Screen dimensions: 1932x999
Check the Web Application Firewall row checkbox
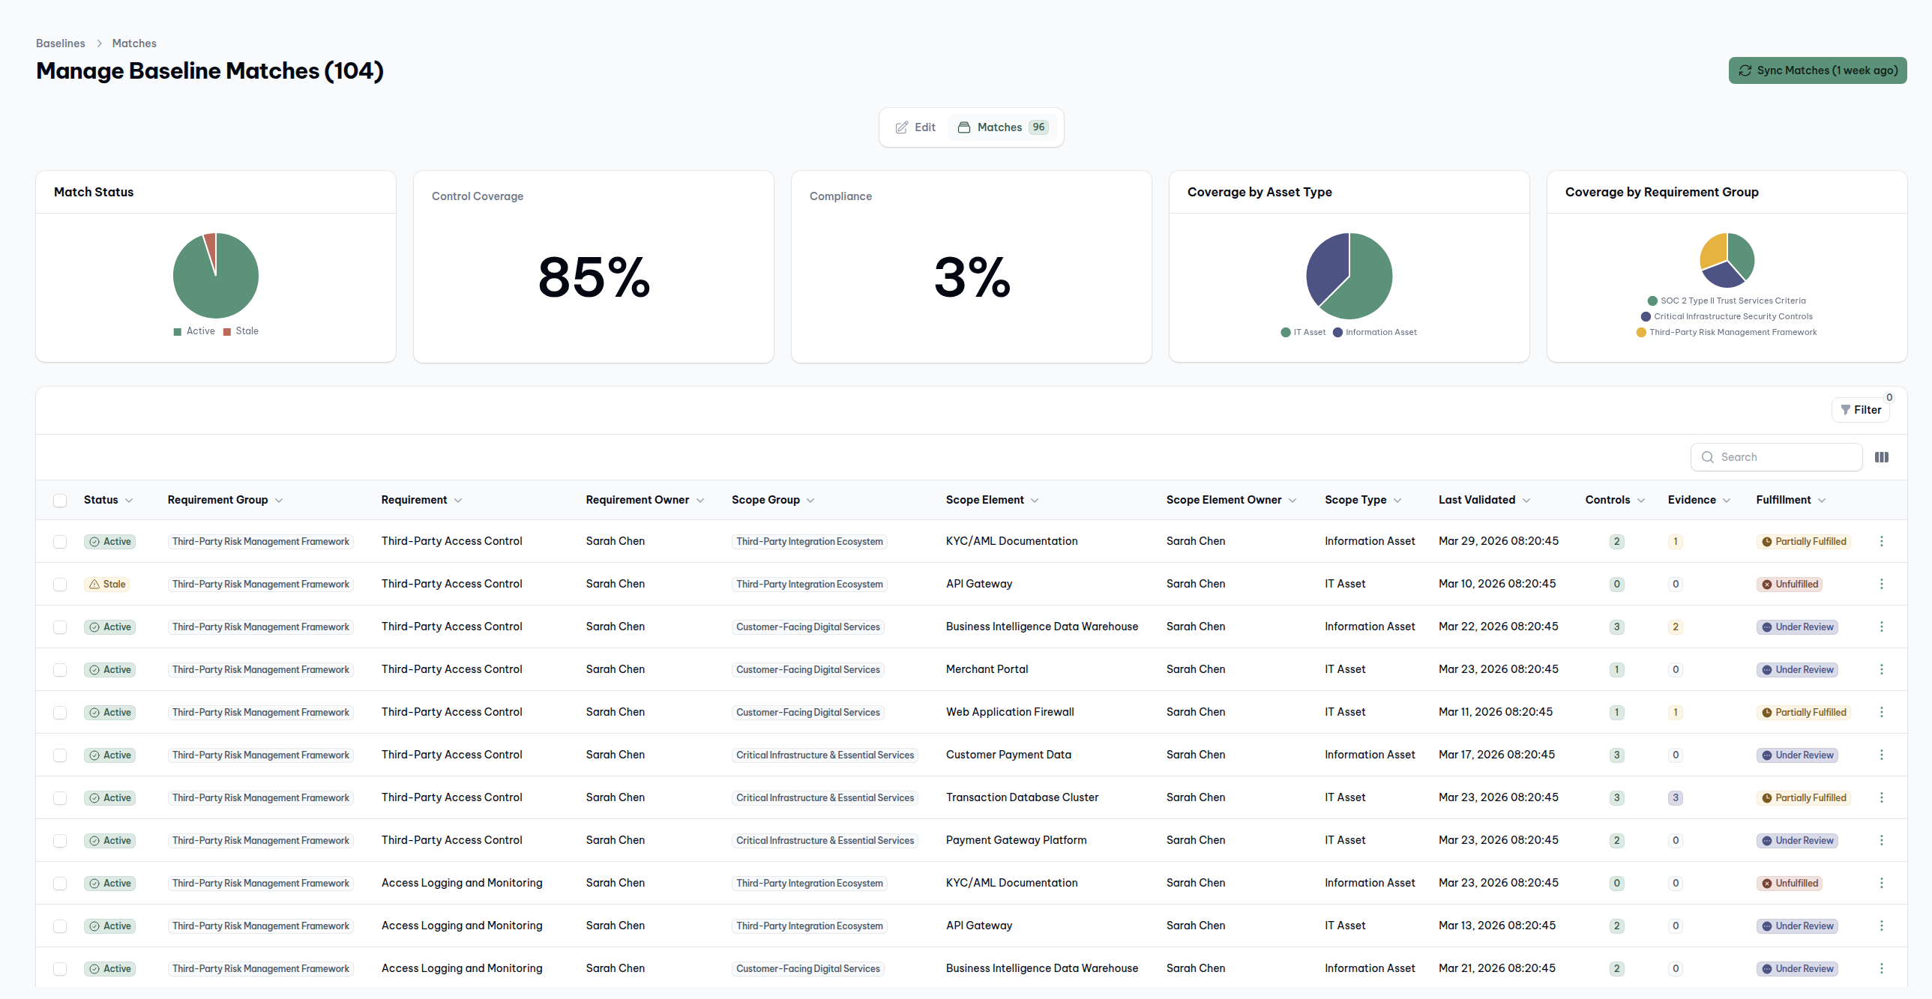(60, 713)
